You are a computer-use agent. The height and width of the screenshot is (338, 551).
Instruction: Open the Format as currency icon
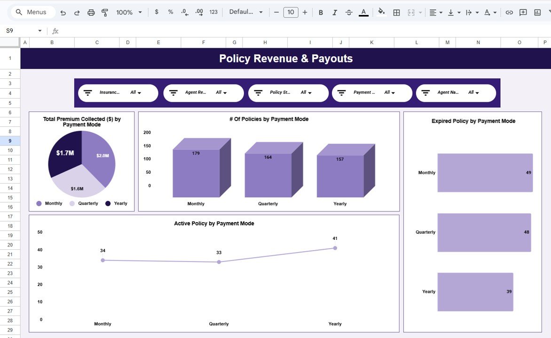157,12
